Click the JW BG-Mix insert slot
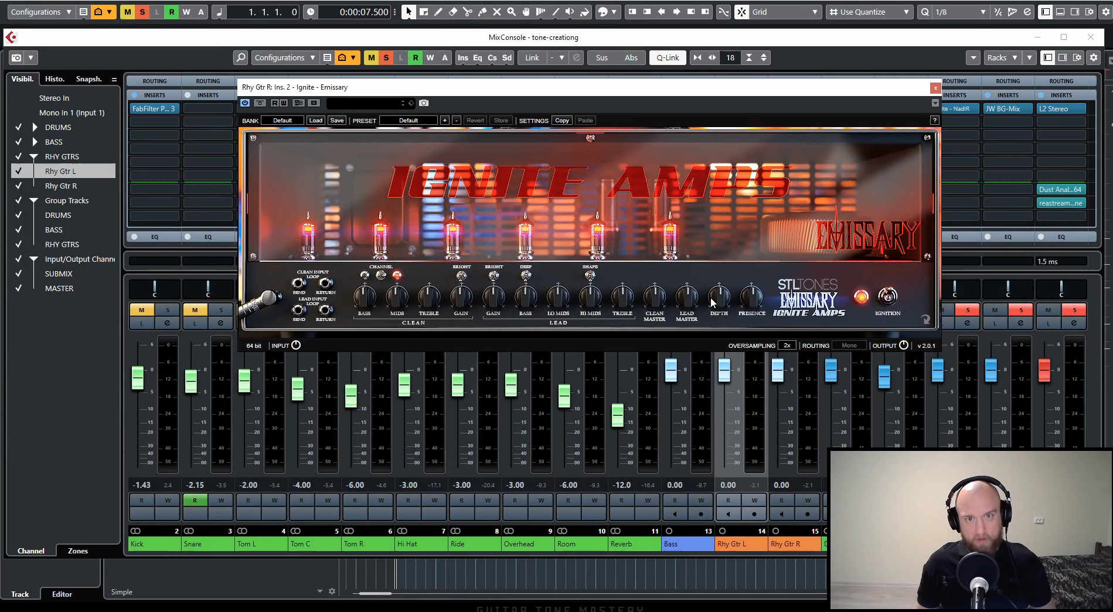The width and height of the screenshot is (1113, 612). (x=1008, y=109)
